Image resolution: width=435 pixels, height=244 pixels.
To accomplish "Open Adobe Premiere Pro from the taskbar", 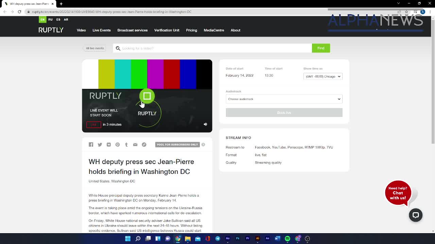I will point(248,239).
